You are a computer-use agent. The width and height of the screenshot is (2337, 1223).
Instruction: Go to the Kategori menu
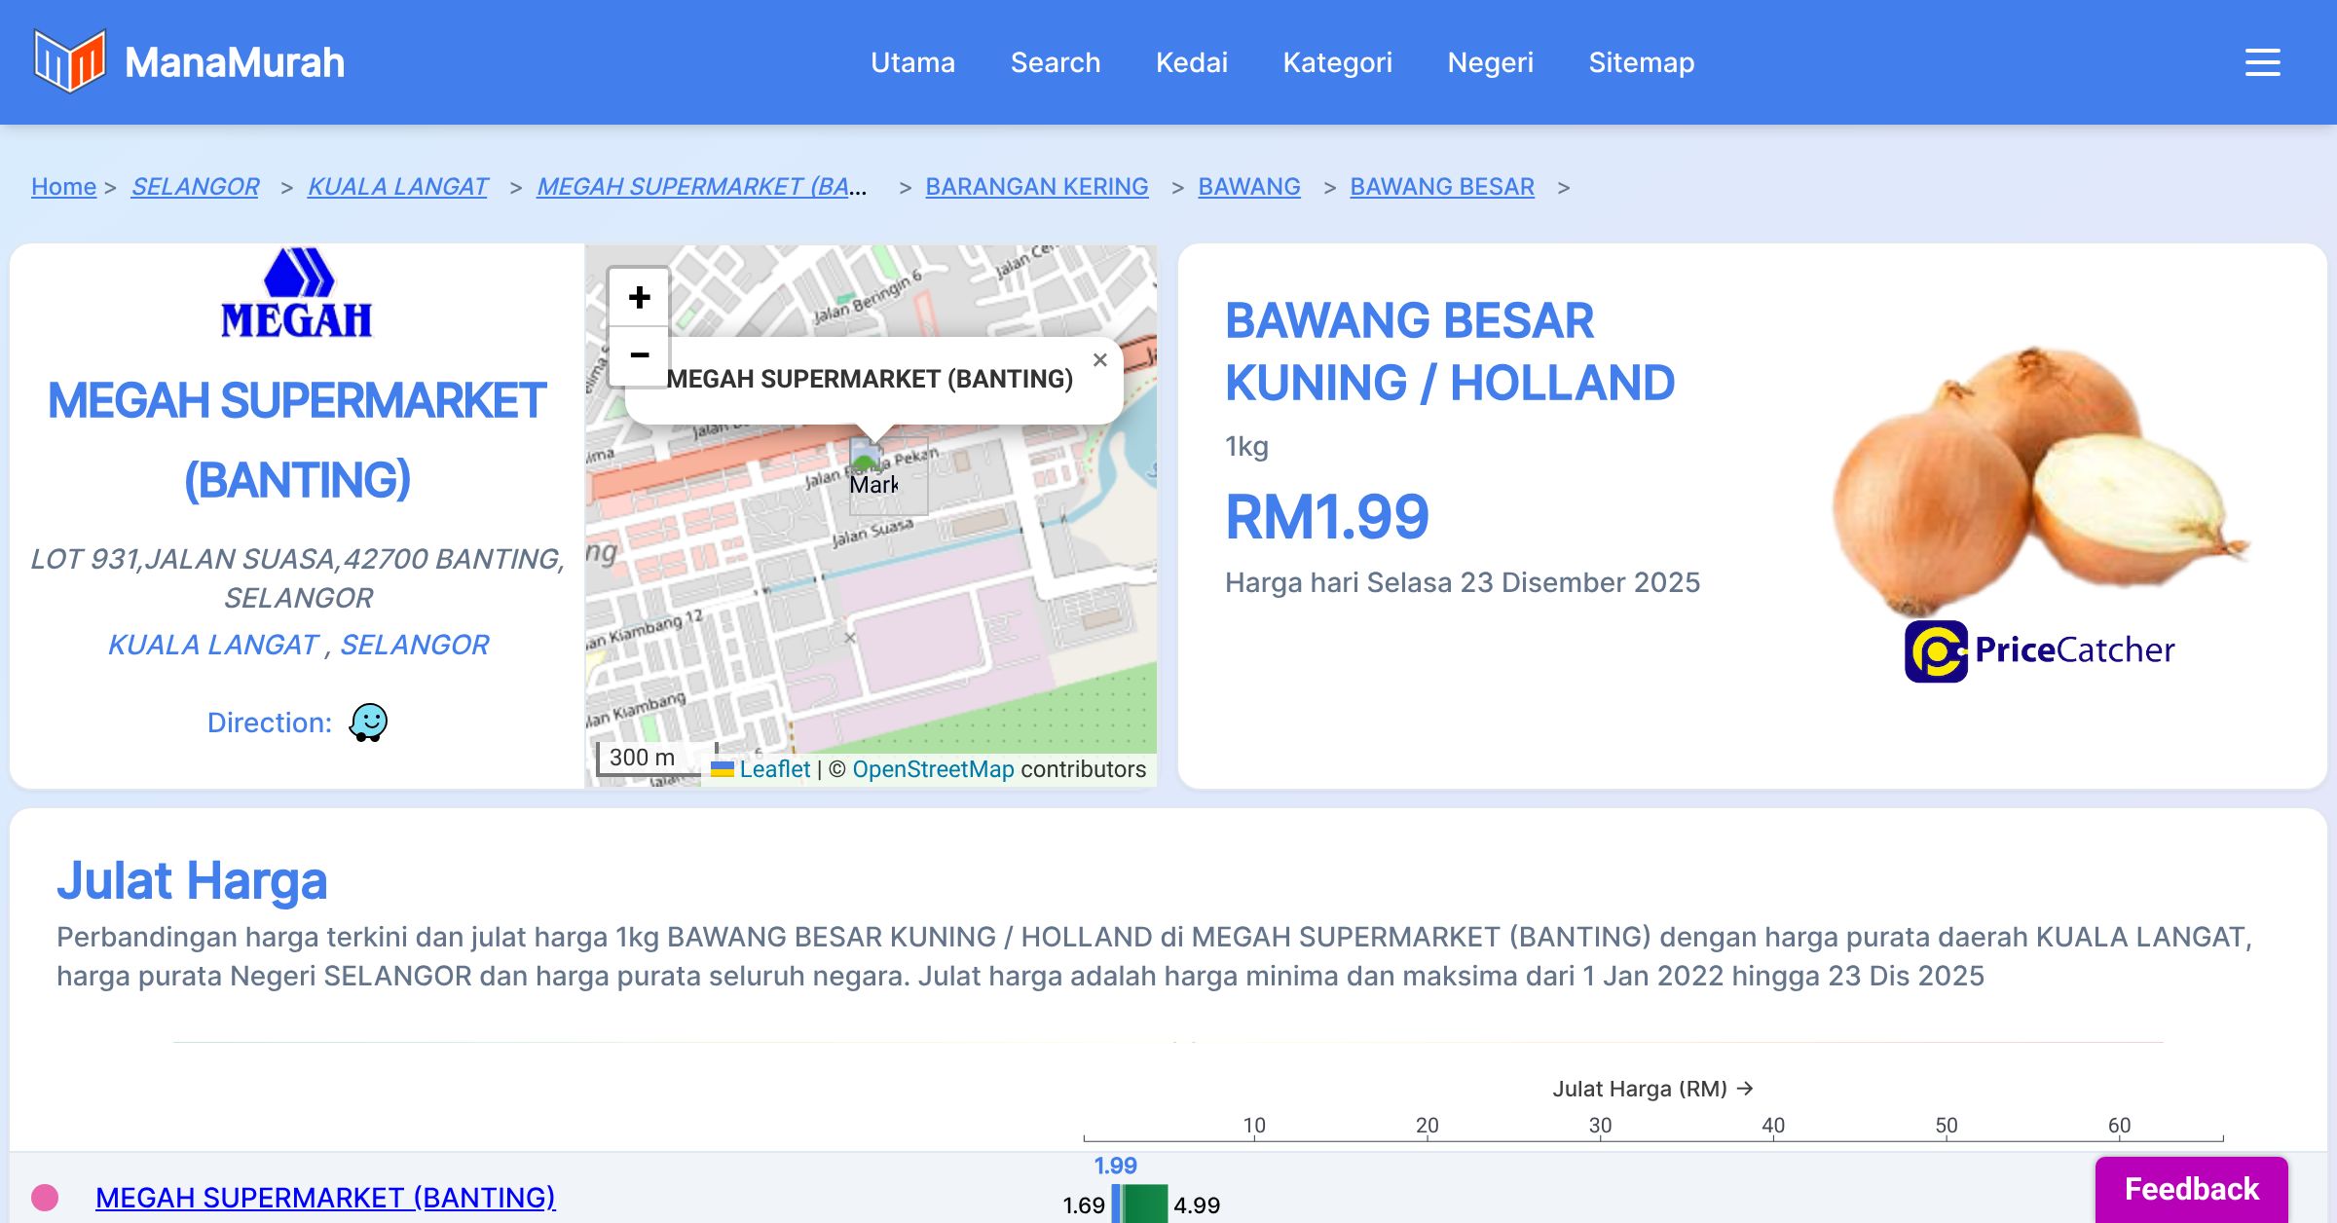pos(1337,62)
